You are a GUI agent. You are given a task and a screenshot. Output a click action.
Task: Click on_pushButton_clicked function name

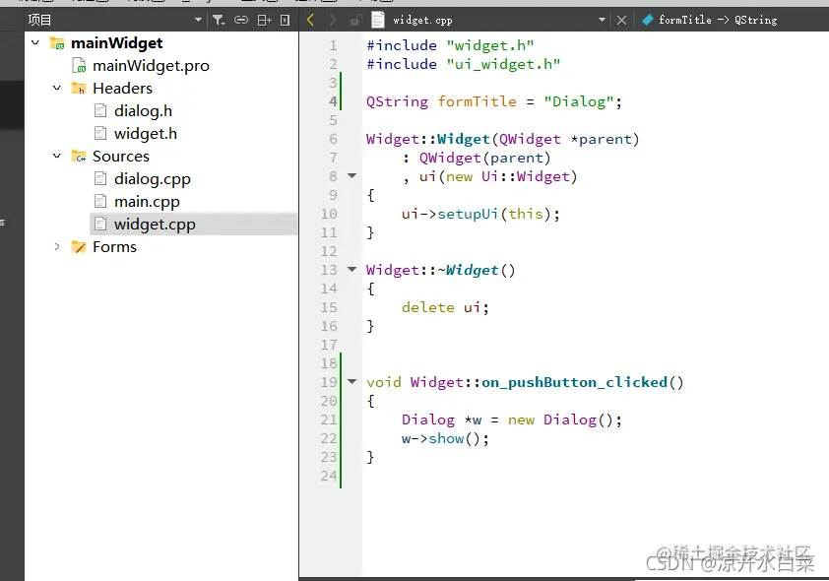point(574,382)
